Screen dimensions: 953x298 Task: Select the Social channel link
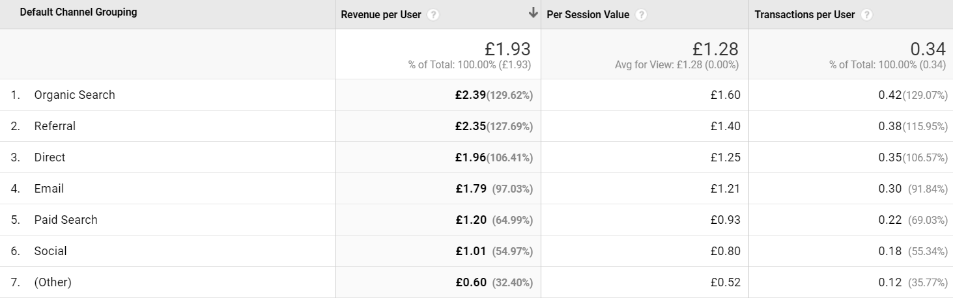[50, 251]
